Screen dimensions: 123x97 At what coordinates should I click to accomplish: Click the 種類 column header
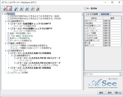[112, 18]
